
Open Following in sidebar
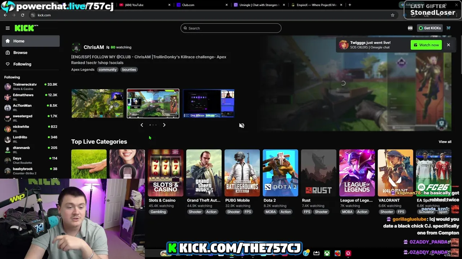pyautogui.click(x=31, y=64)
